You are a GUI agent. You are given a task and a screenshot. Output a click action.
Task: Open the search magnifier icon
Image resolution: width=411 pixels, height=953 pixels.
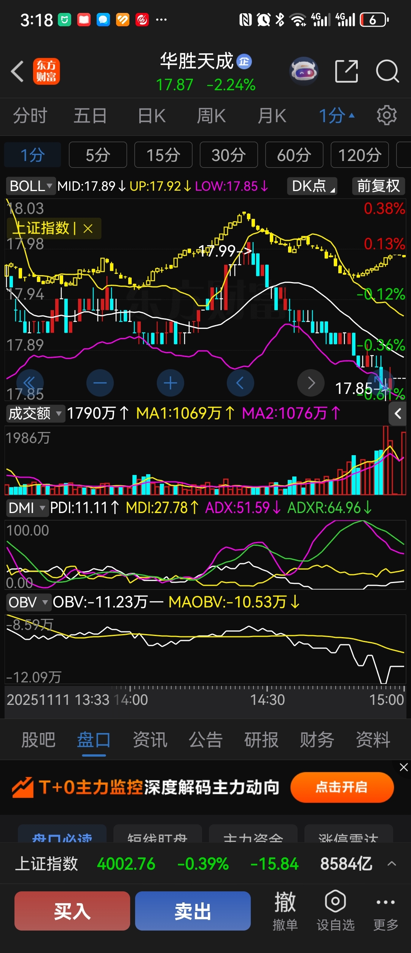[387, 71]
